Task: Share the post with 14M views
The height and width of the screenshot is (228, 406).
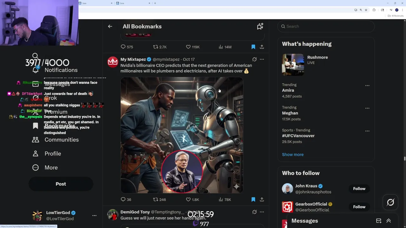Action: [262, 47]
